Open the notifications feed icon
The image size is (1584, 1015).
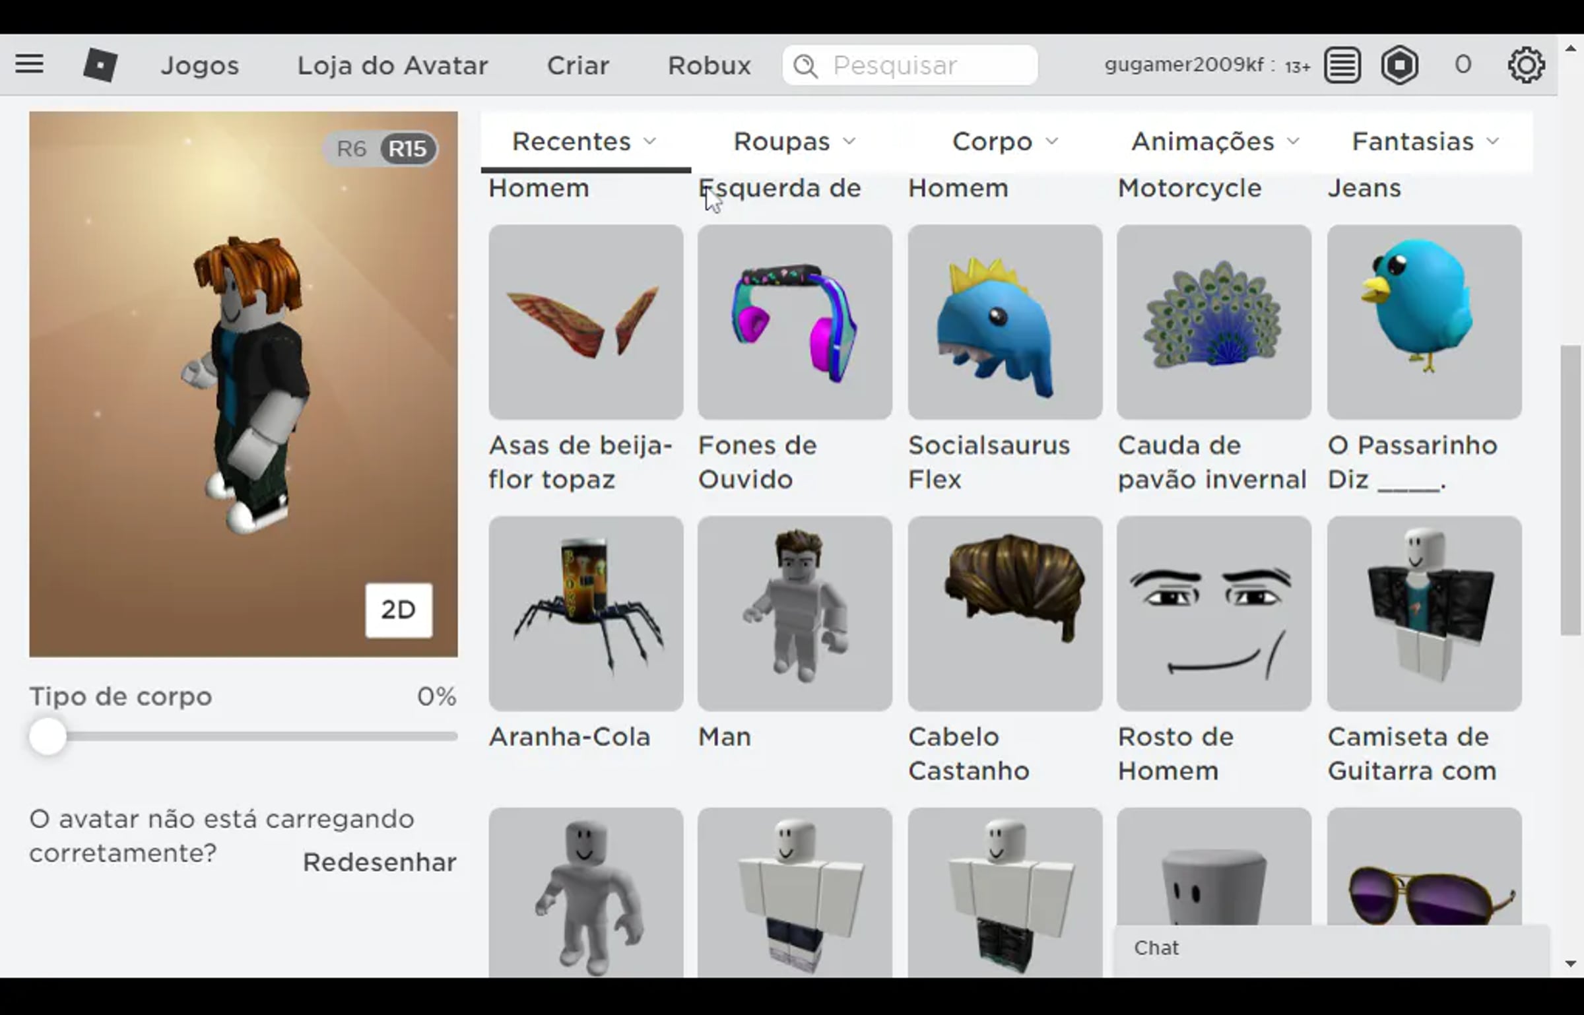point(1342,65)
